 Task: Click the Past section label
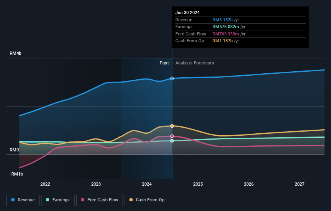(164, 63)
